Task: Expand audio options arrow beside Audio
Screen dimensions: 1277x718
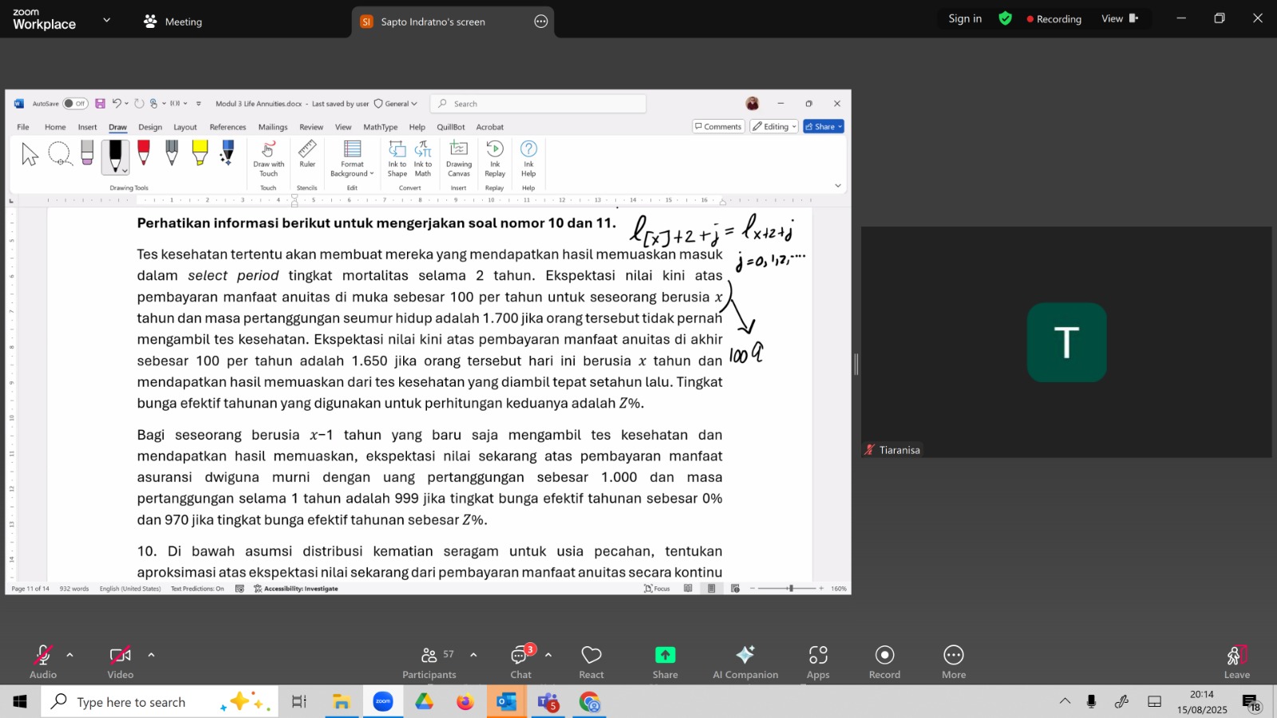Action: tap(70, 655)
